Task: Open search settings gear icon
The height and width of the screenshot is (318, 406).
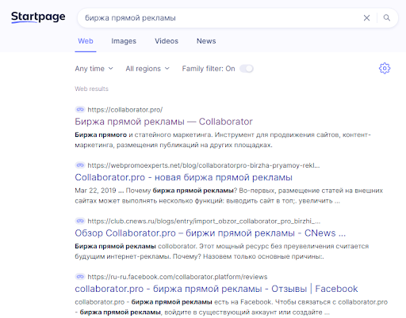Action: 385,68
